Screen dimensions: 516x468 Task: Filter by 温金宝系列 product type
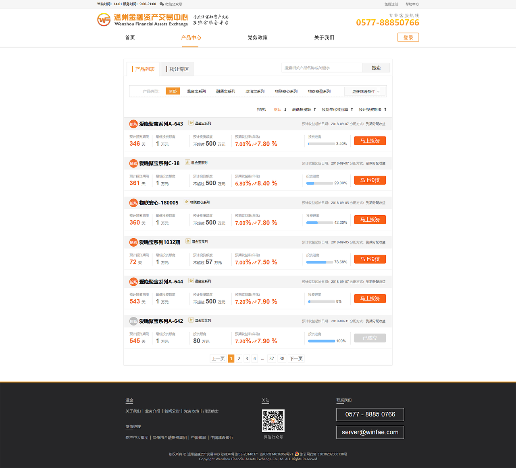tap(196, 91)
